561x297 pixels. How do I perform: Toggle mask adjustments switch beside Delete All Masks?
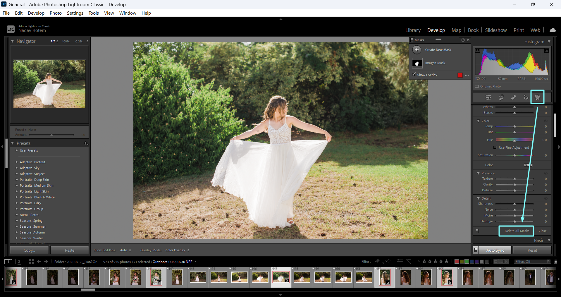coord(477,231)
